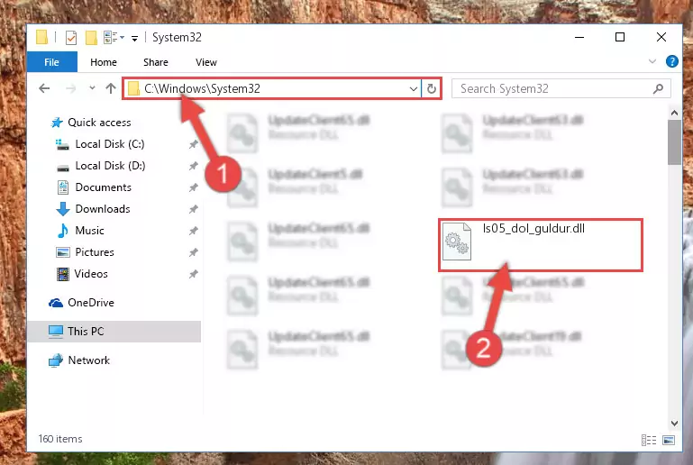Maximize the System32 window
Viewport: 693px width, 465px height.
coord(620,38)
